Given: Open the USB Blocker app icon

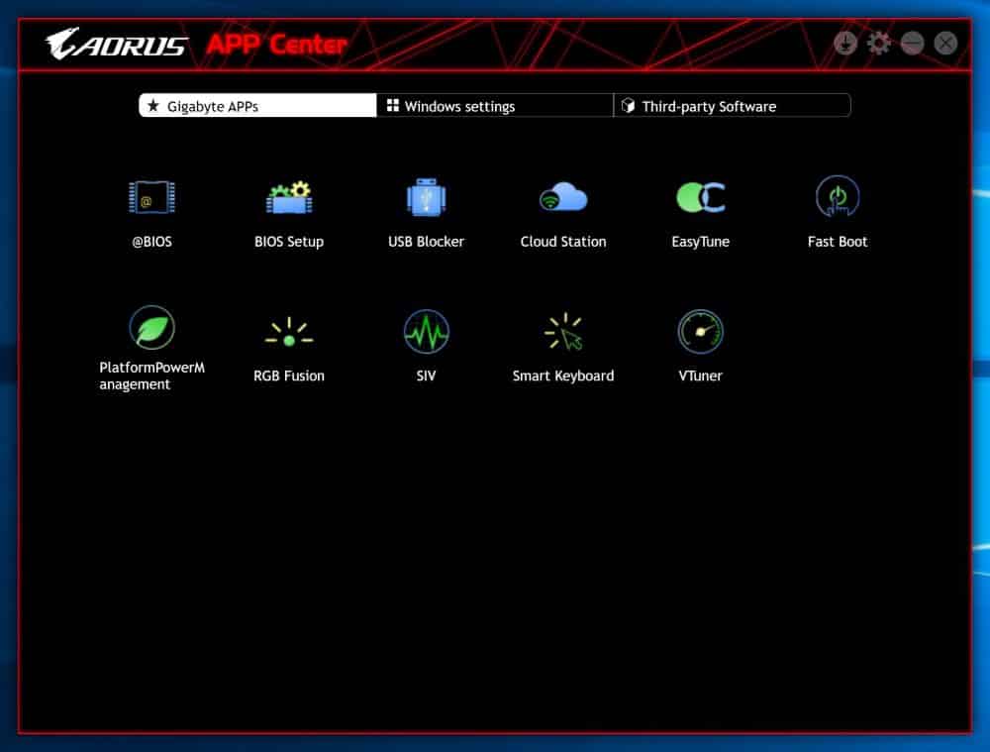Looking at the screenshot, I should (426, 197).
